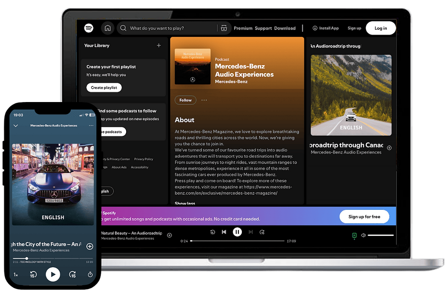Open Now Playing view green icon
The width and height of the screenshot is (448, 299).
(354, 235)
